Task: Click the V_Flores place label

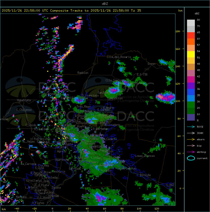Action: click(38, 203)
